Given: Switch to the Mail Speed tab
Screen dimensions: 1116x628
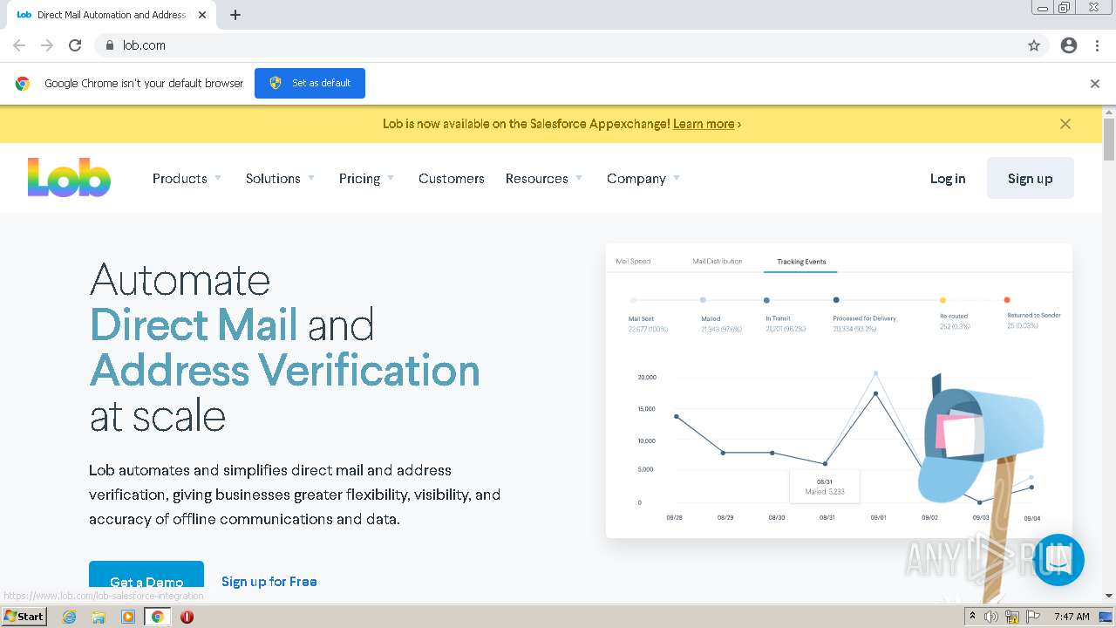Looking at the screenshot, I should [x=633, y=261].
